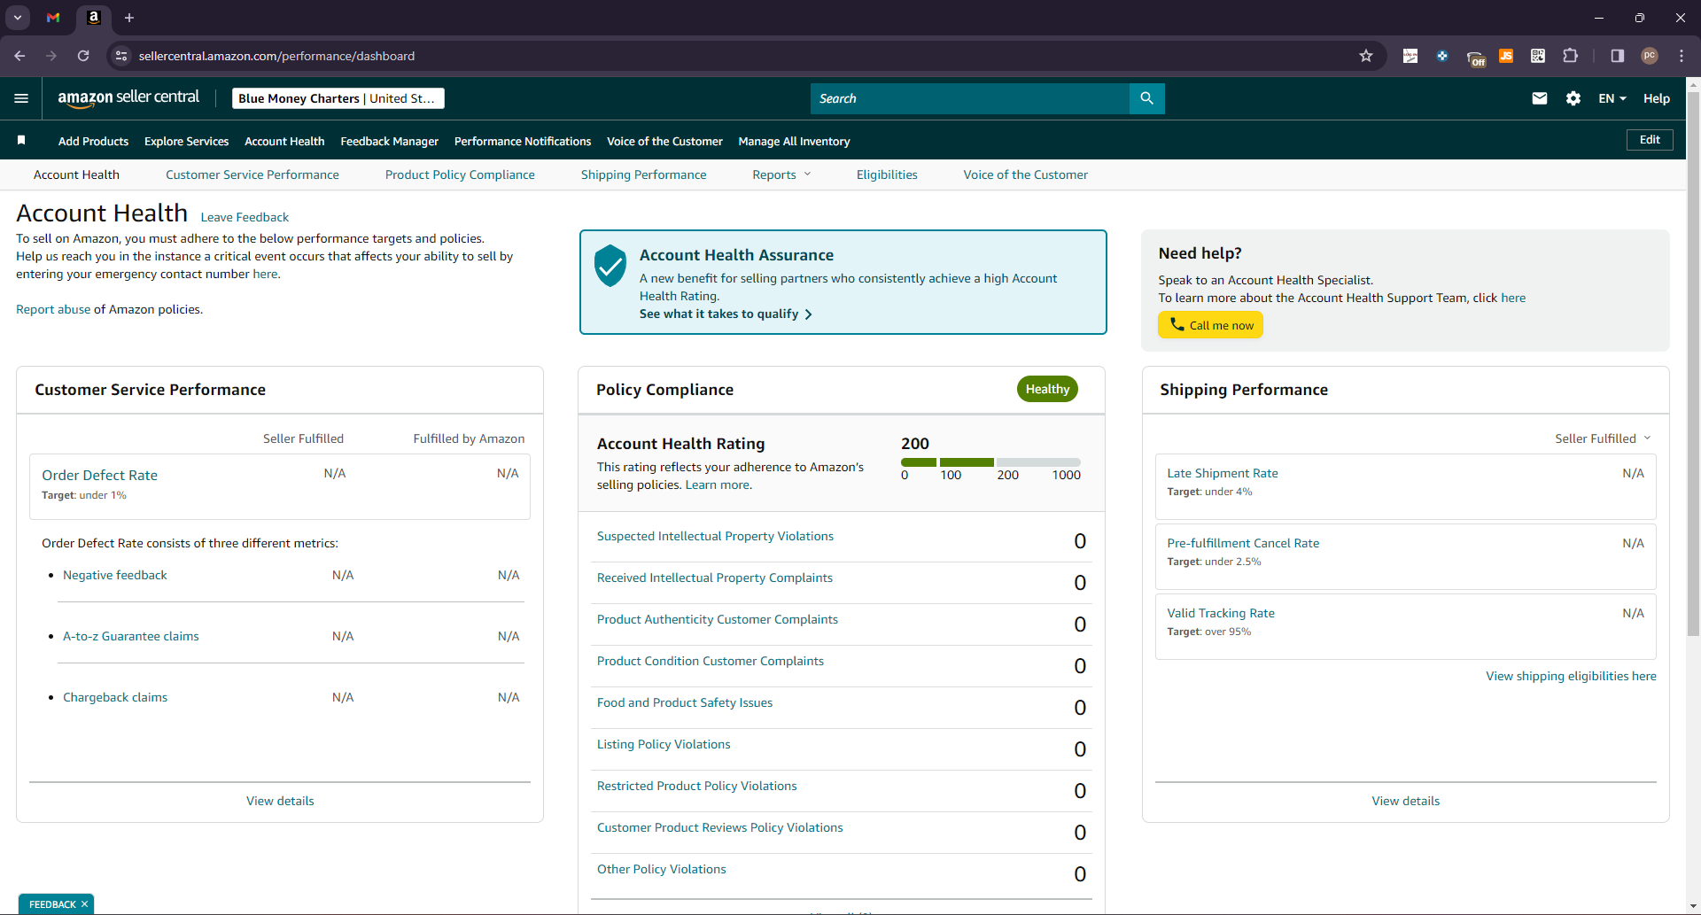The width and height of the screenshot is (1701, 915).
Task: Click the Edit button in the menu bar
Action: coord(1650,140)
